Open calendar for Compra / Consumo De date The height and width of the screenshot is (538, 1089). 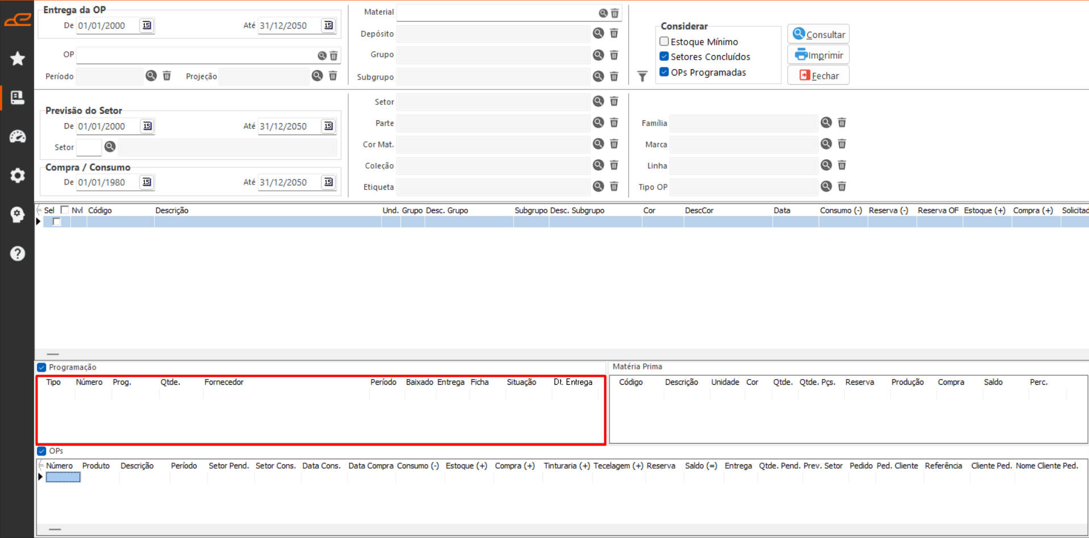click(x=147, y=182)
